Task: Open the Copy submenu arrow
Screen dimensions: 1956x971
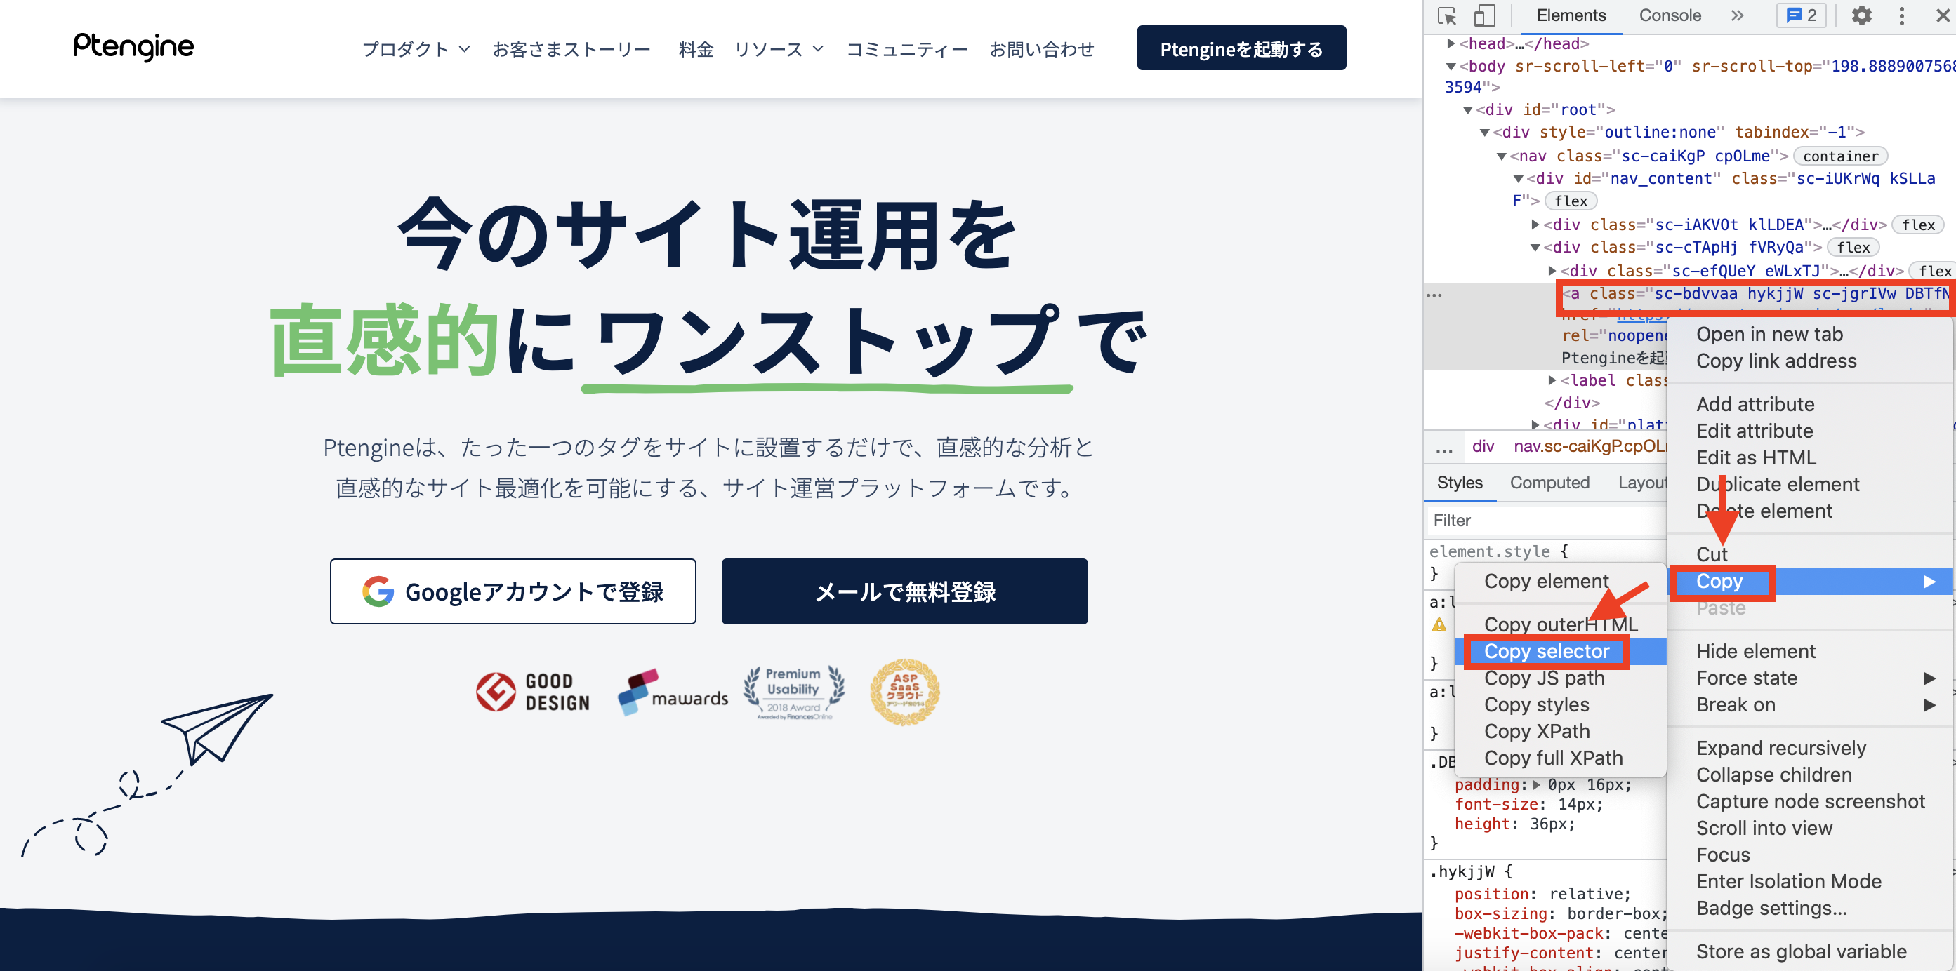Action: (1929, 582)
